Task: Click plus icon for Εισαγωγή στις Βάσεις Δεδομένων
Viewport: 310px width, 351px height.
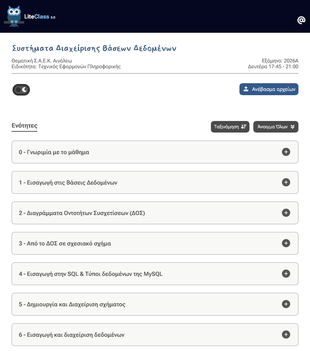Action: [286, 183]
